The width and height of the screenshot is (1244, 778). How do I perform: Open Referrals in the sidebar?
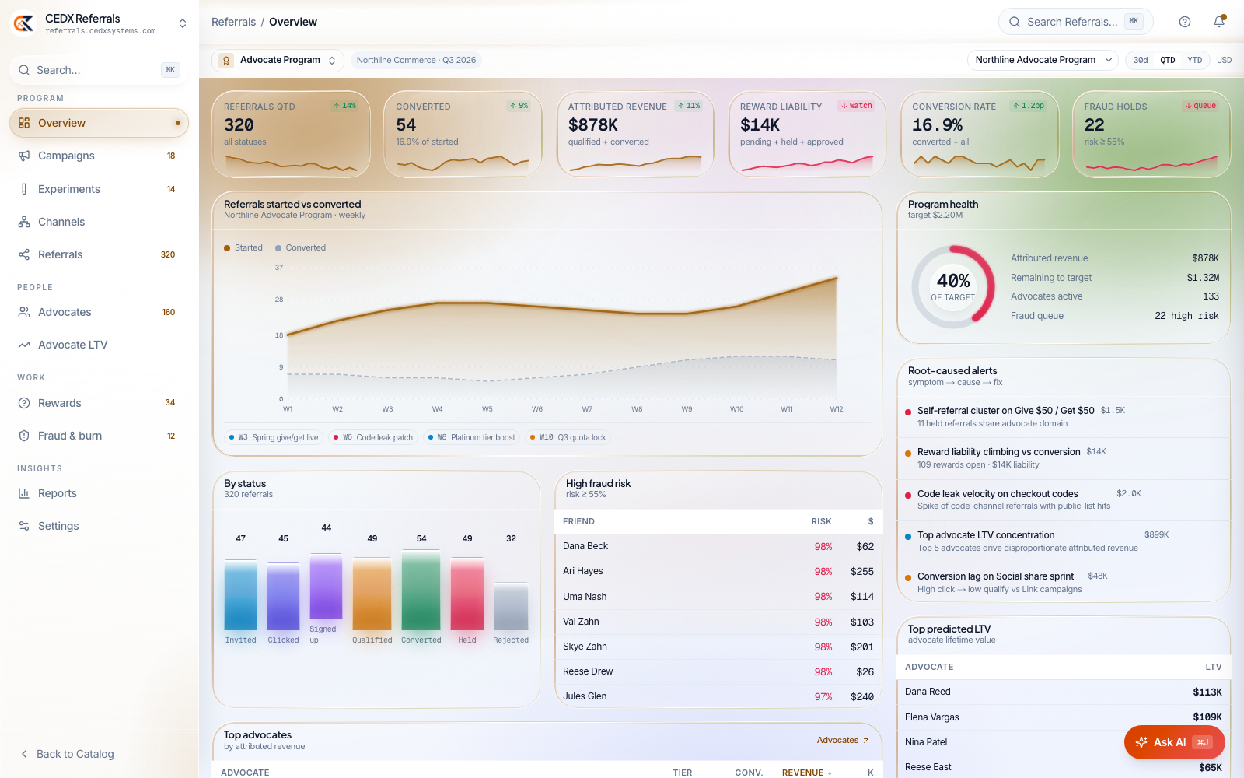pos(99,254)
